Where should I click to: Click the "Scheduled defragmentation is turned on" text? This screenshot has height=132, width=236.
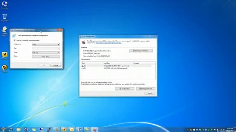point(97,51)
